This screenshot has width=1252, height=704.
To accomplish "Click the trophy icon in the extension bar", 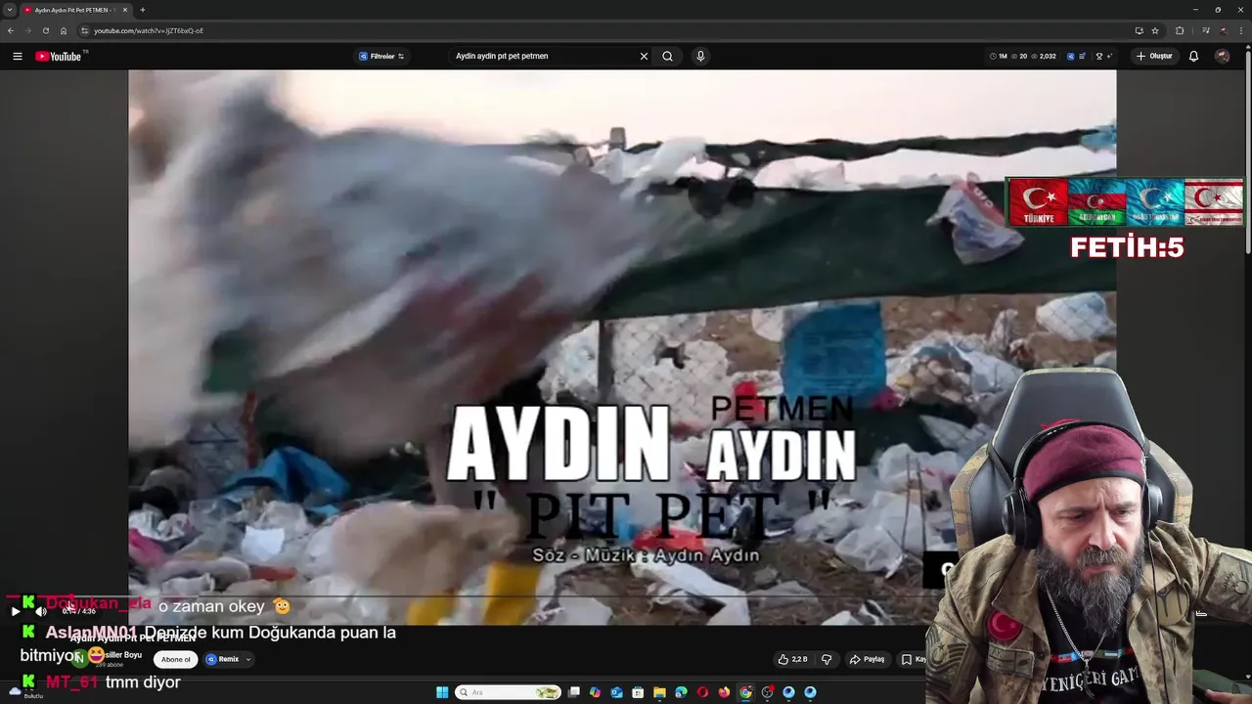I will [x=1099, y=56].
